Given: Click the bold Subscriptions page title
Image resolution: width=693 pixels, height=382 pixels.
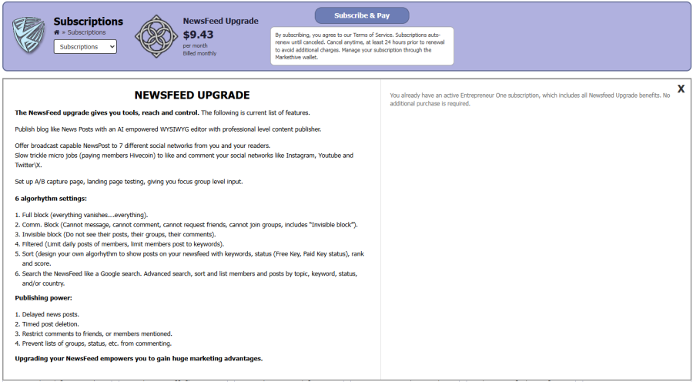Looking at the screenshot, I should point(88,22).
